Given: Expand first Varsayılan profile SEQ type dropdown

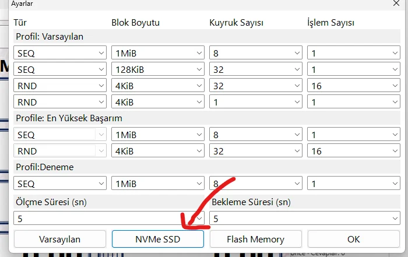Looking at the screenshot, I should pyautogui.click(x=59, y=53).
